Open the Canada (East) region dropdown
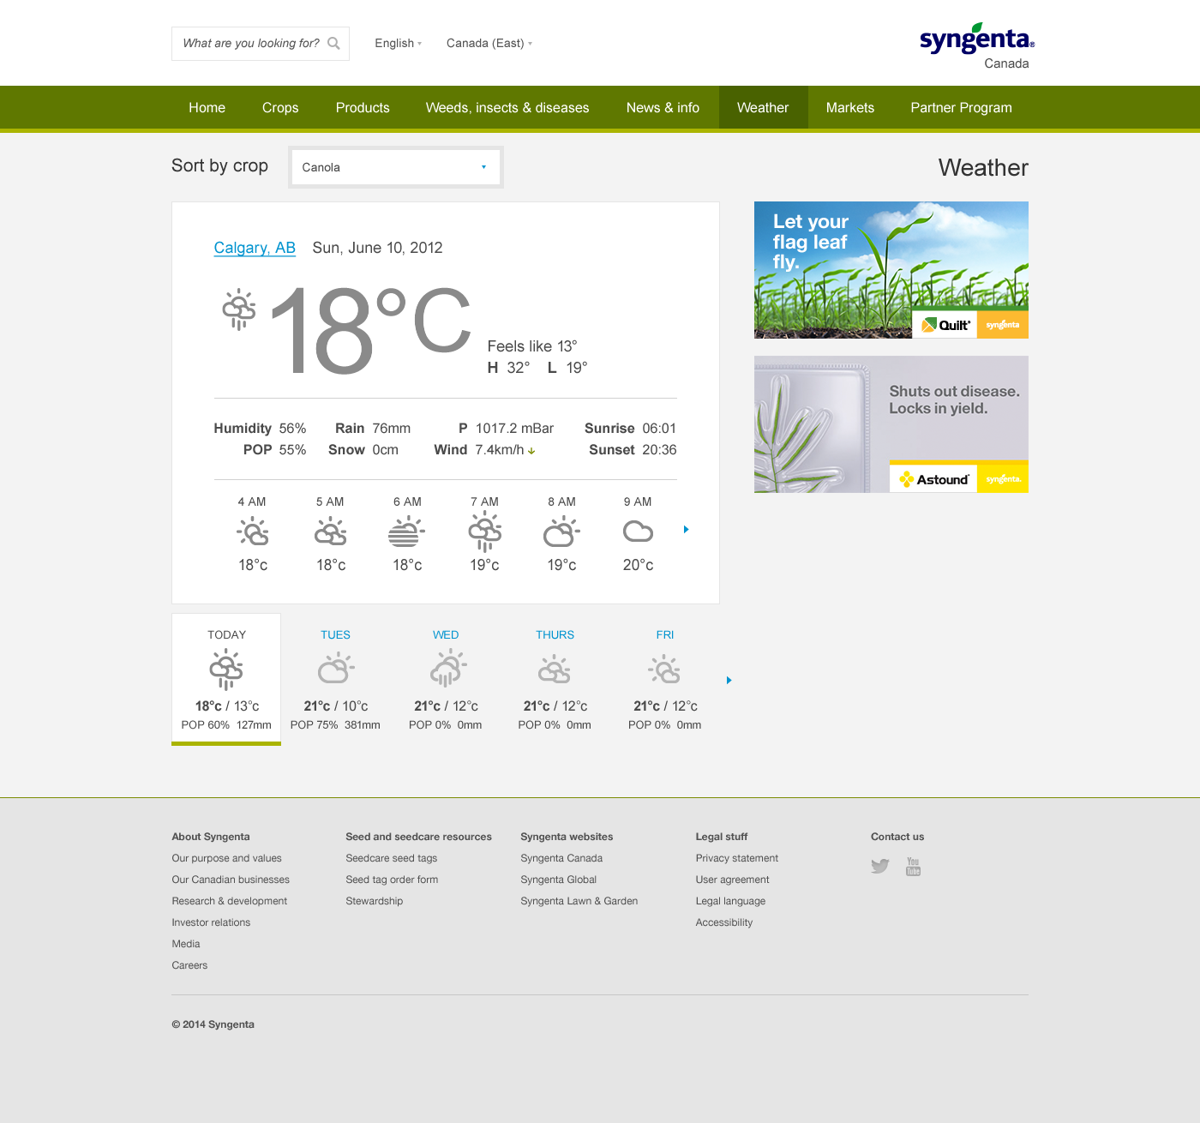 (489, 44)
